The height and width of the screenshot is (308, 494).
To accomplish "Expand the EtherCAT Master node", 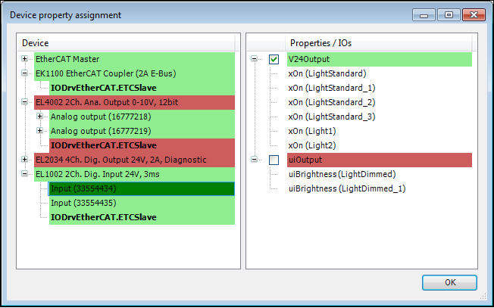I will (25, 59).
